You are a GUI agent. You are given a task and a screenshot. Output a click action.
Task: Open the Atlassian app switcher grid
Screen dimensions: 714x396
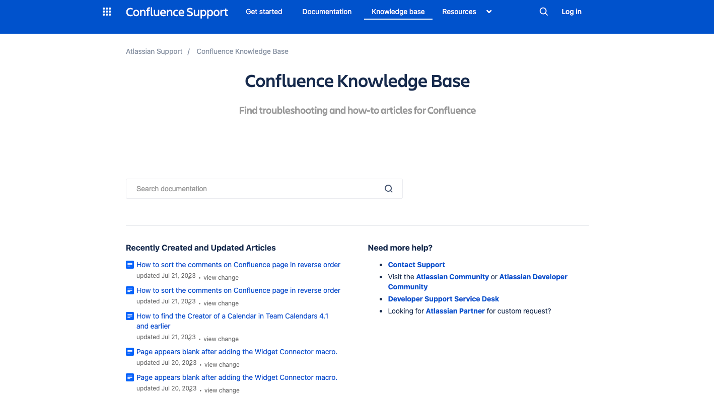pyautogui.click(x=106, y=11)
